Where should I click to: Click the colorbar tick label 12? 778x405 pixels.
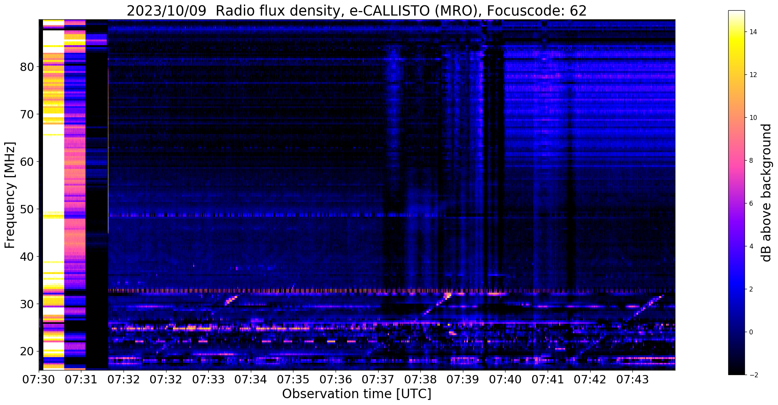tap(753, 75)
